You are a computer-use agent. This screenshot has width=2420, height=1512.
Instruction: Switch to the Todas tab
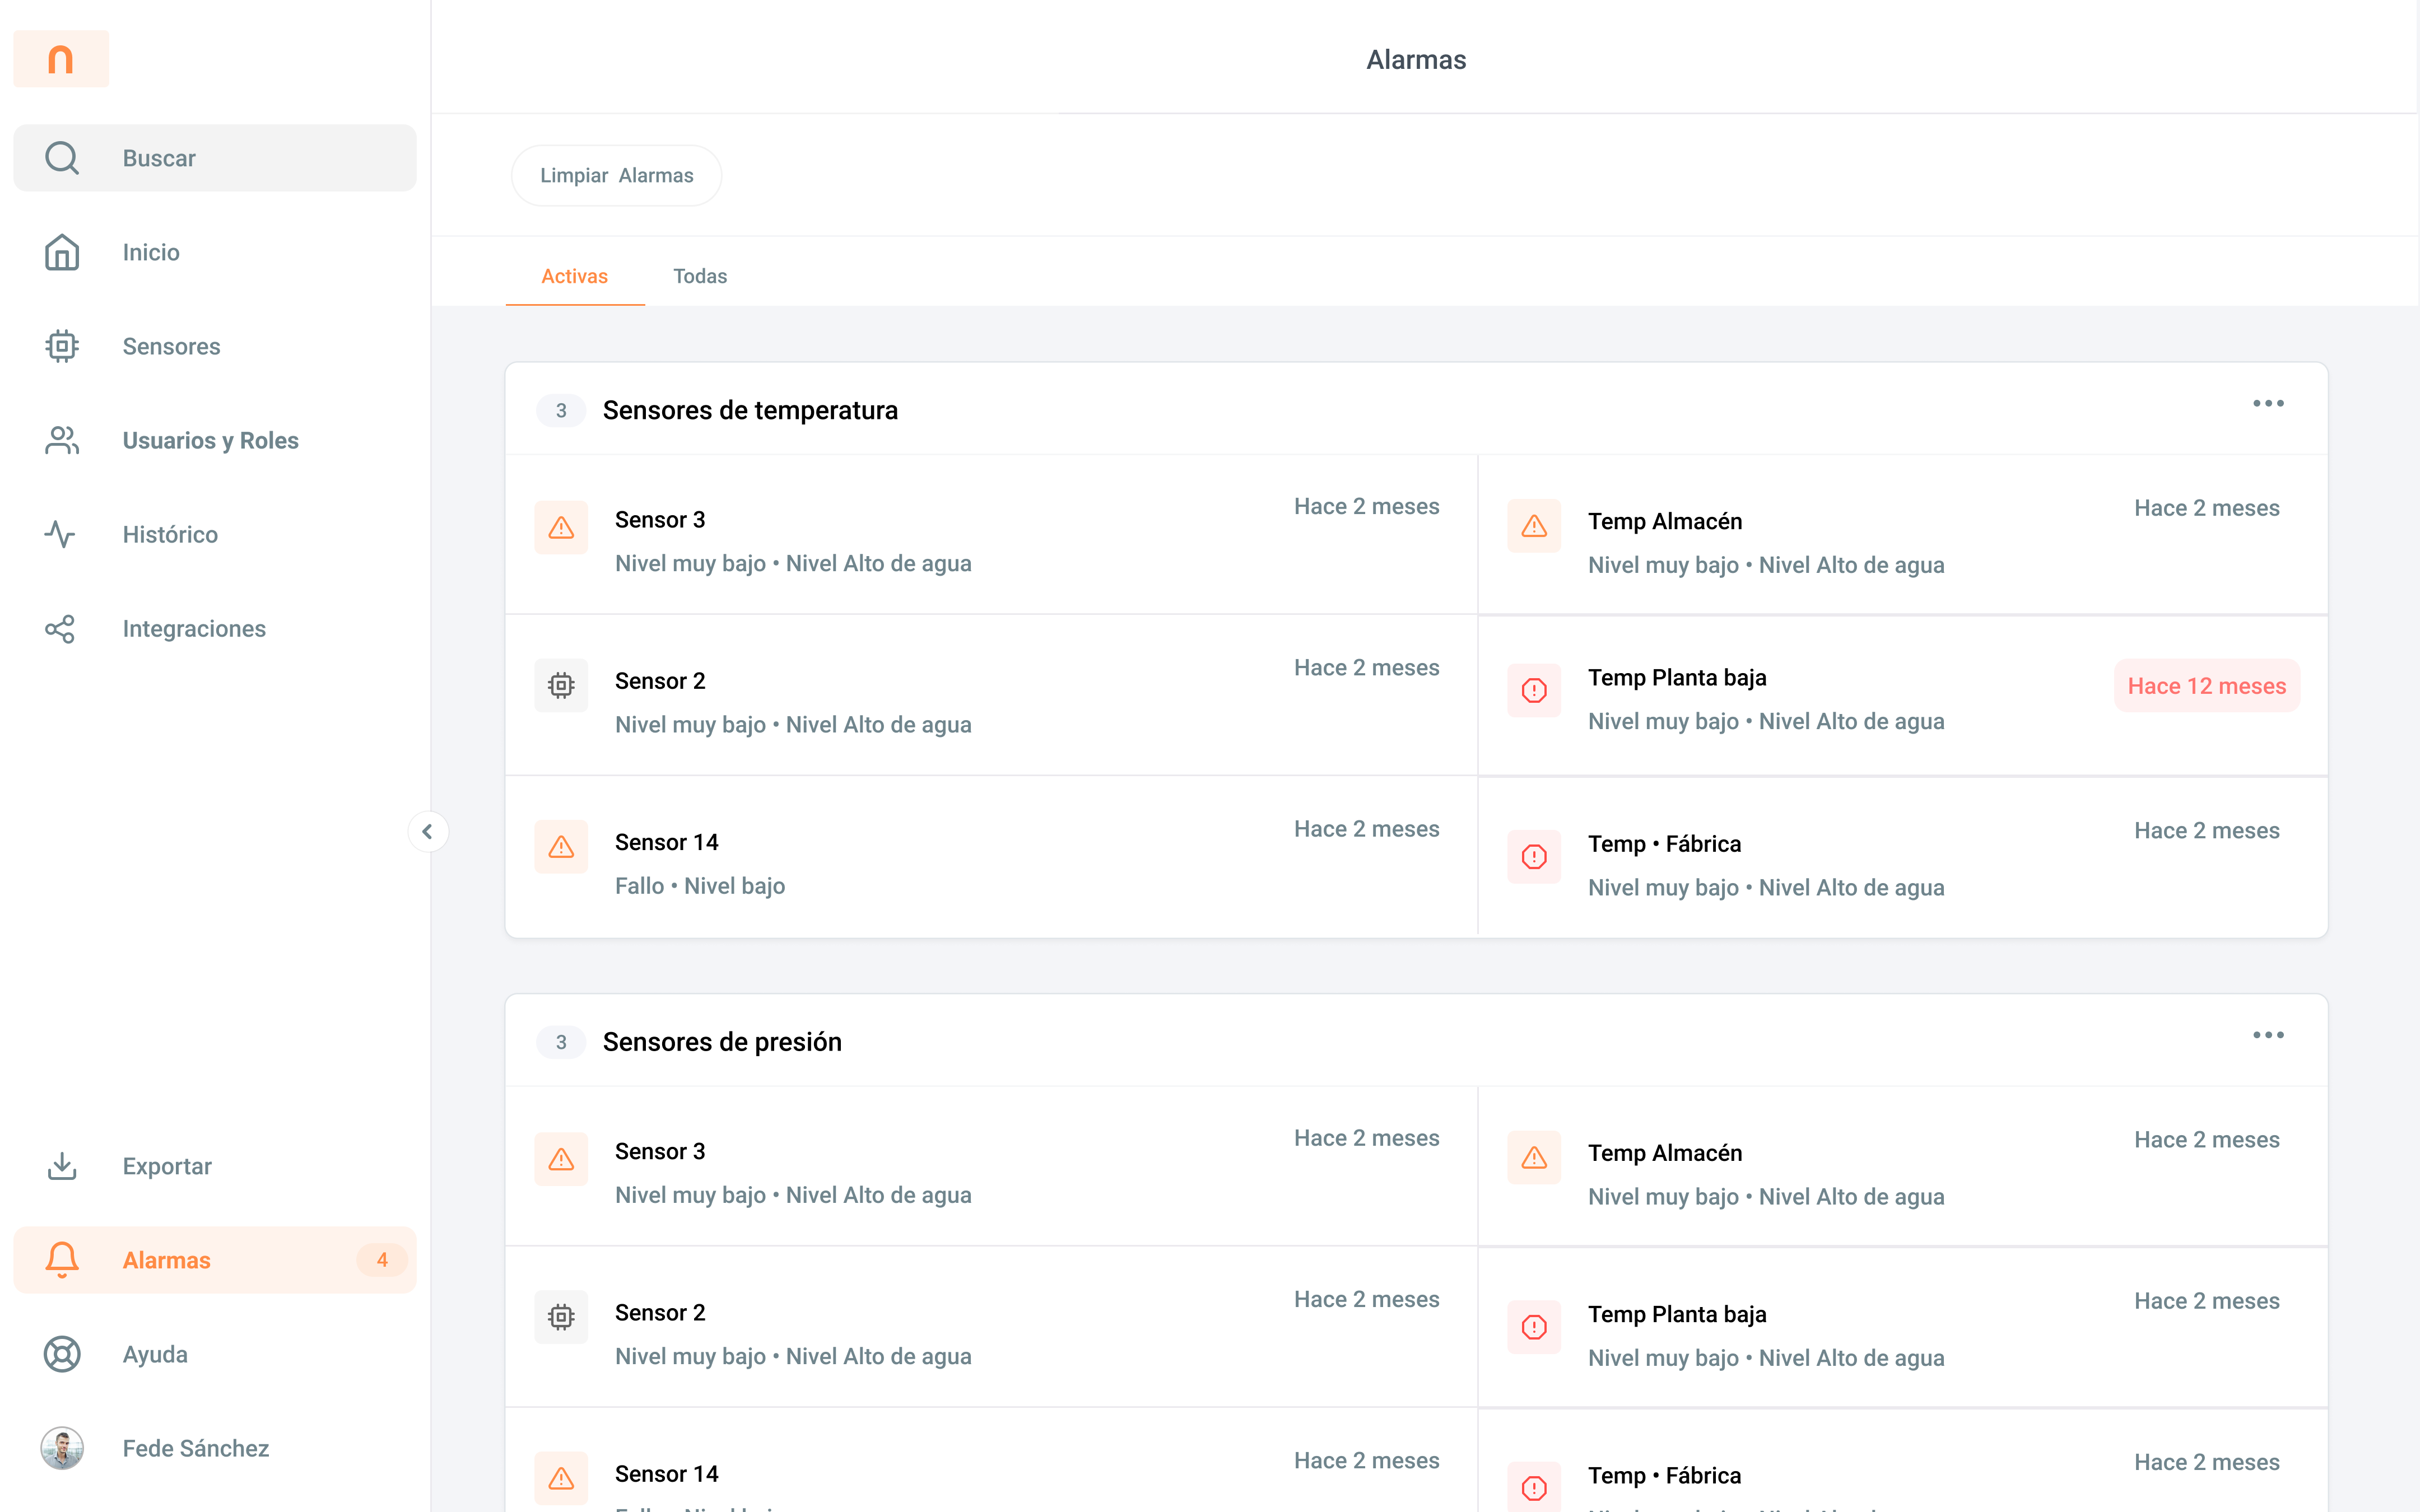(699, 276)
